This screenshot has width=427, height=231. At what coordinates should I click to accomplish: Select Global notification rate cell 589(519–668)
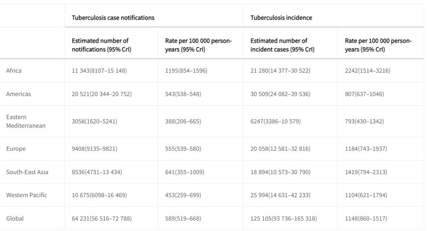[183, 218]
